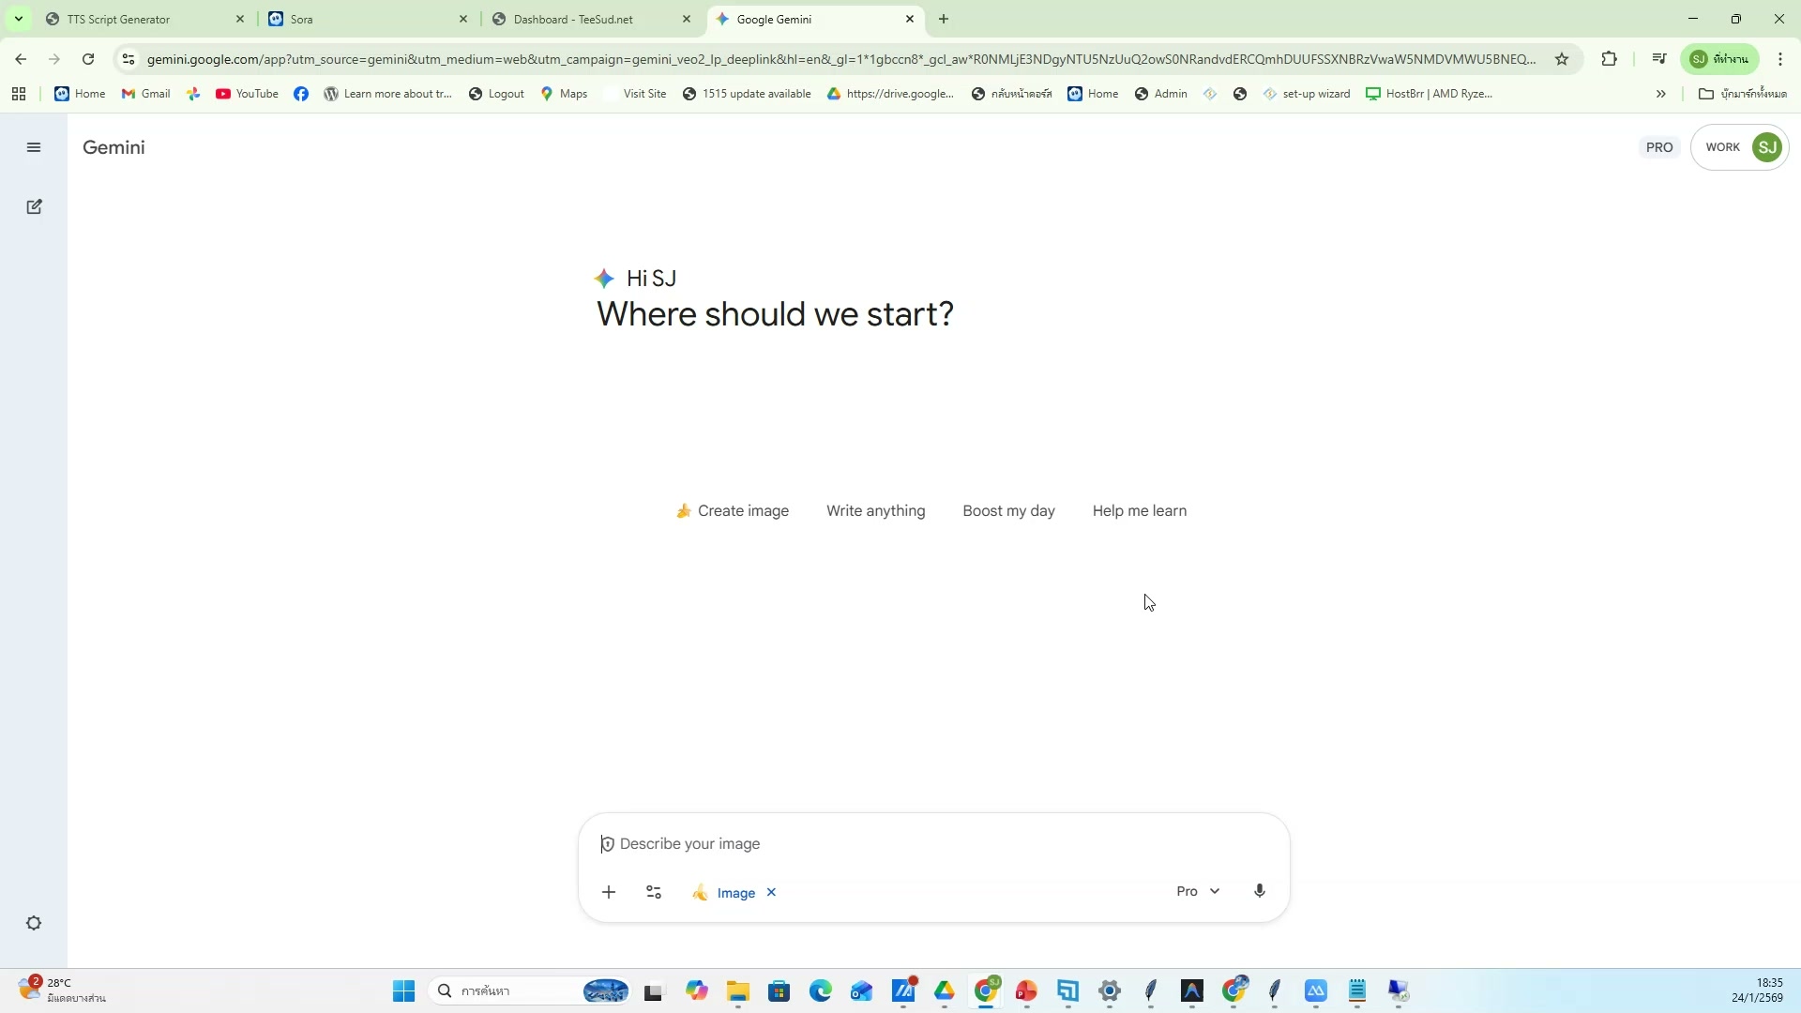
Task: Remove the Image mode chip
Action: click(x=771, y=892)
